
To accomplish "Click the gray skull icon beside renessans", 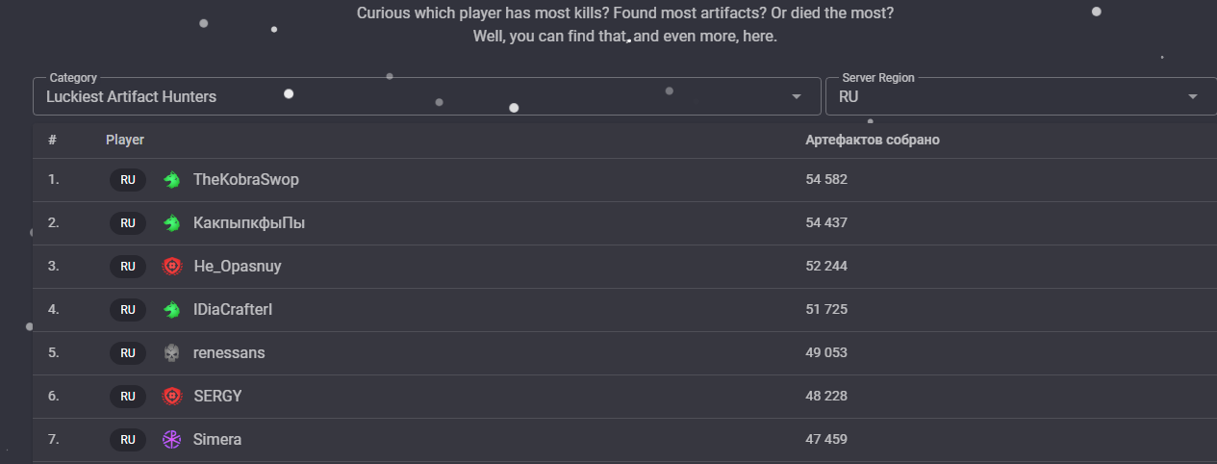I will [x=171, y=353].
